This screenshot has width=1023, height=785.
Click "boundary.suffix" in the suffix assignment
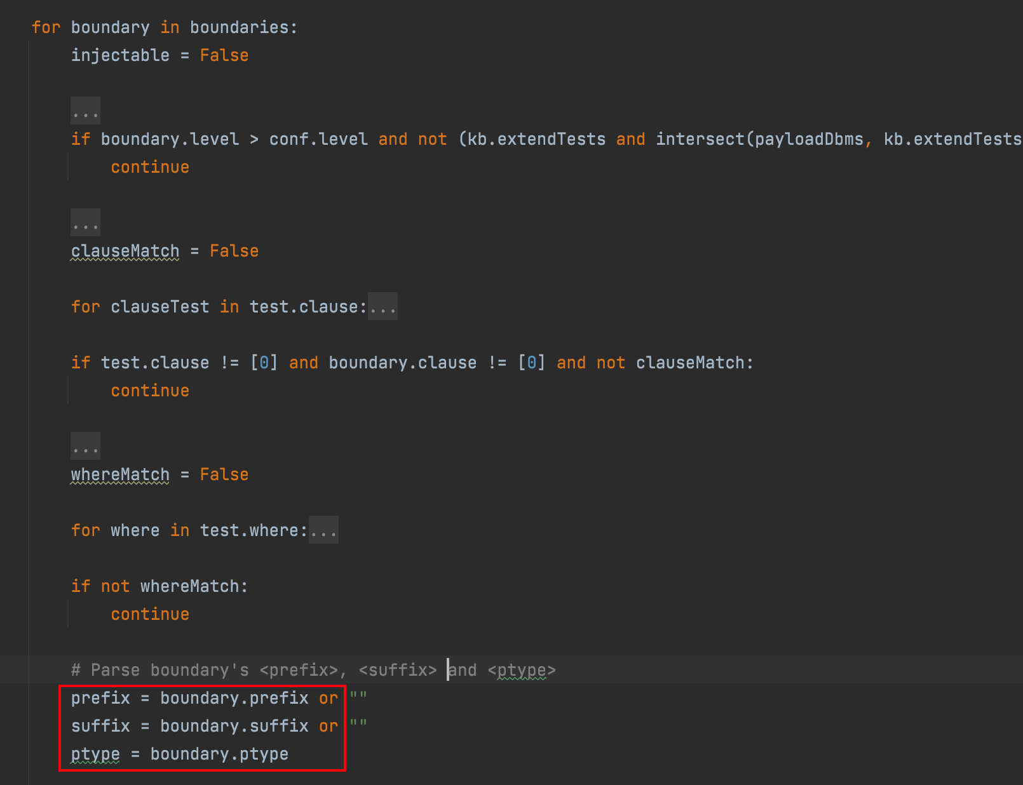(x=234, y=726)
